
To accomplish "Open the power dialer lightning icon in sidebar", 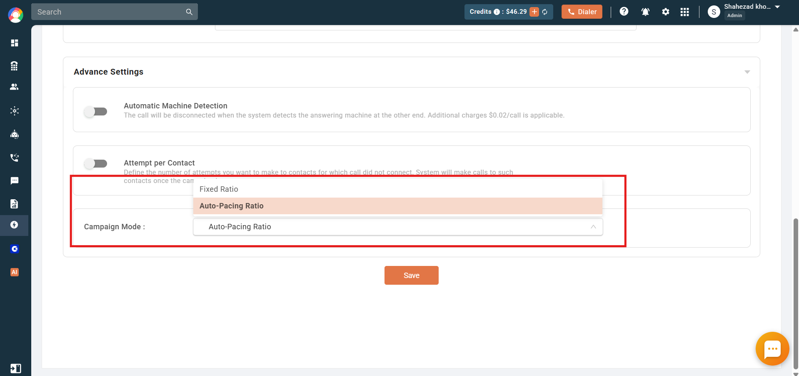I will 15,225.
